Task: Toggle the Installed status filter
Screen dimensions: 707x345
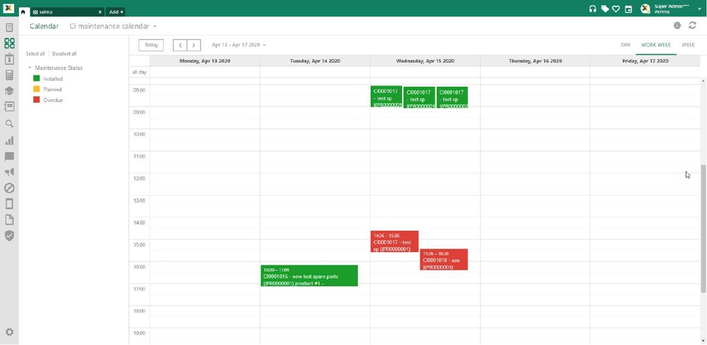Action: tap(37, 79)
